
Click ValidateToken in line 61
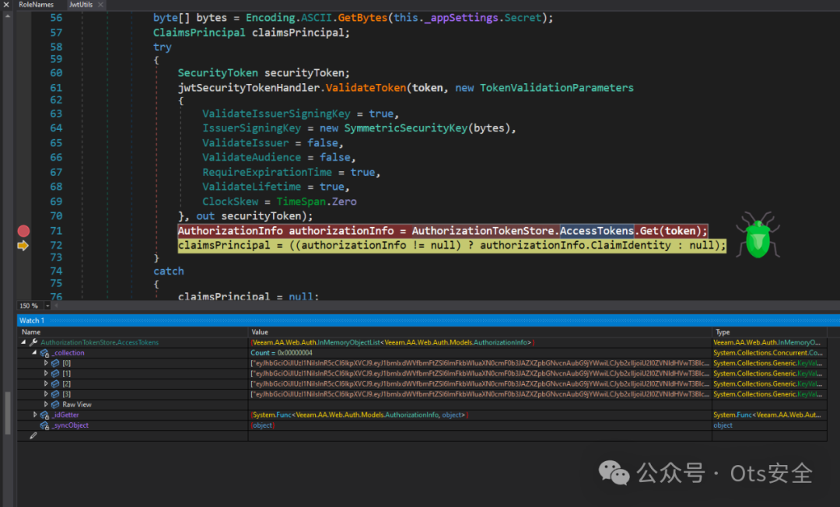[x=366, y=88]
